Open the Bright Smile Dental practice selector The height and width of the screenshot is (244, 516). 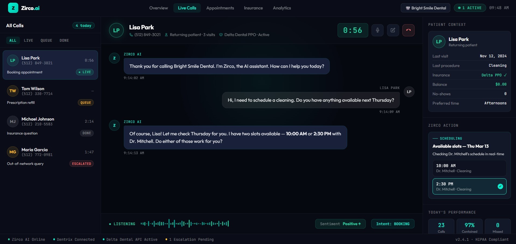point(425,8)
